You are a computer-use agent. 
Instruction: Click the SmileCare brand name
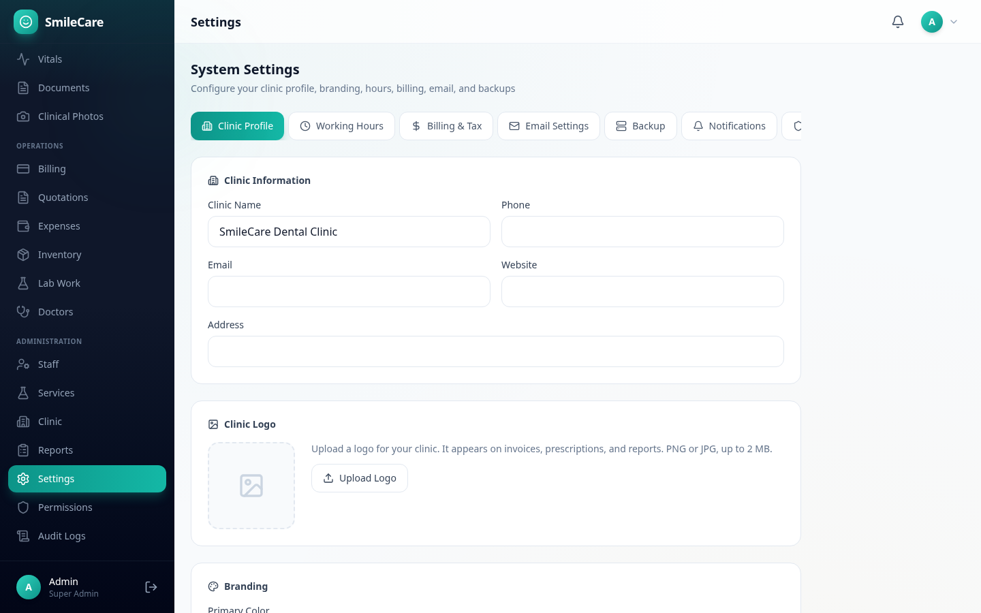74,22
